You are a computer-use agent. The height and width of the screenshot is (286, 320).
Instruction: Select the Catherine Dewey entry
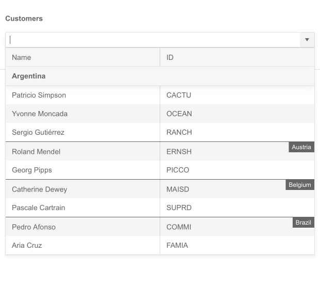pos(40,189)
